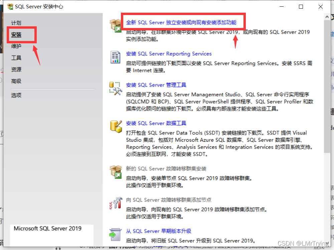Click the add cluster node tools icon

point(116,203)
